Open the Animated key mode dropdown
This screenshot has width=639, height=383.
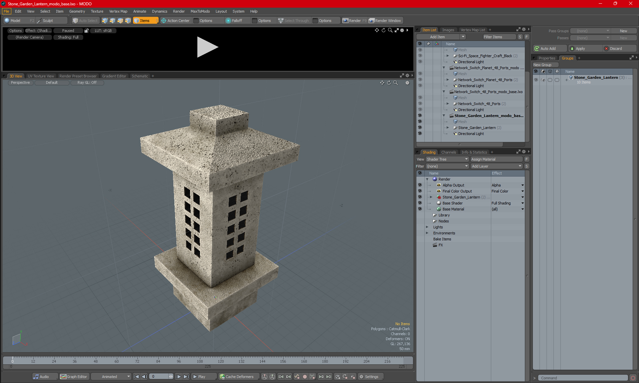pyautogui.click(x=111, y=377)
